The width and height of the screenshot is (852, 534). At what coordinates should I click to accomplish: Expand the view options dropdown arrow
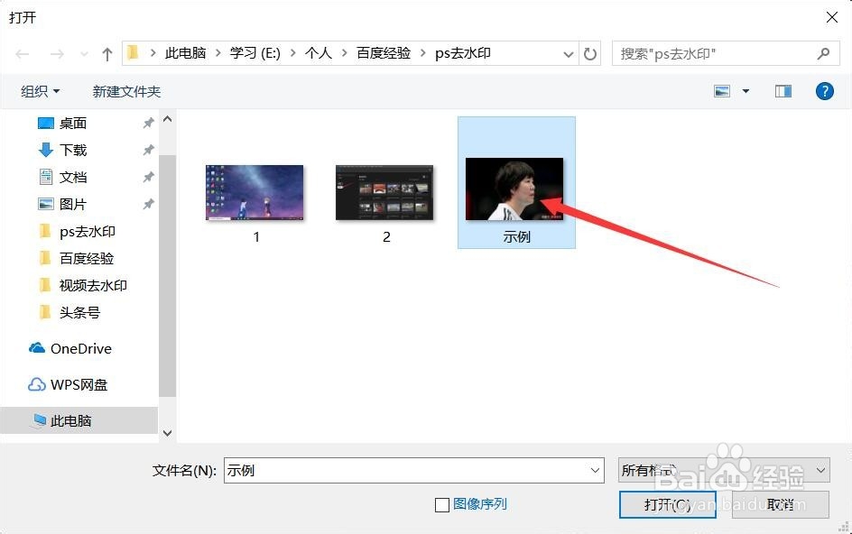[744, 90]
